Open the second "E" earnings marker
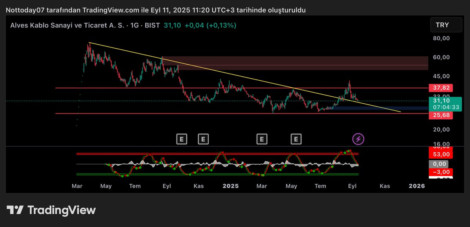This screenshot has height=227, width=470. click(203, 139)
